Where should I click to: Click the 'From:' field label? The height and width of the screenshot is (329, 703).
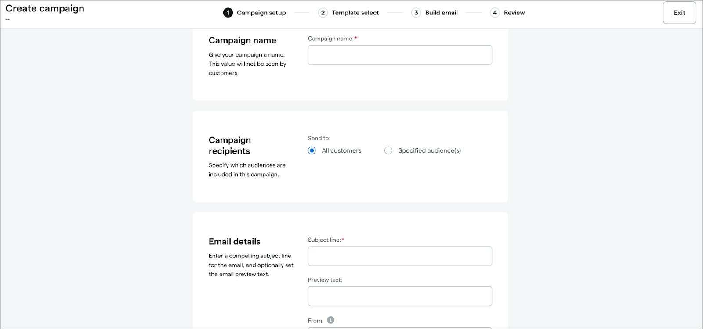pos(315,321)
